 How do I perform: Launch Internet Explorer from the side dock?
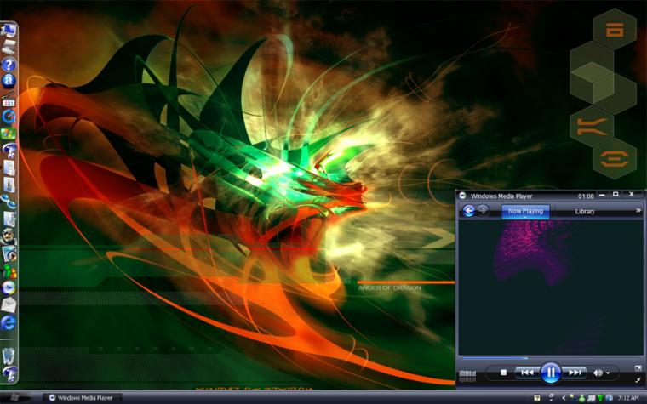pos(9,323)
